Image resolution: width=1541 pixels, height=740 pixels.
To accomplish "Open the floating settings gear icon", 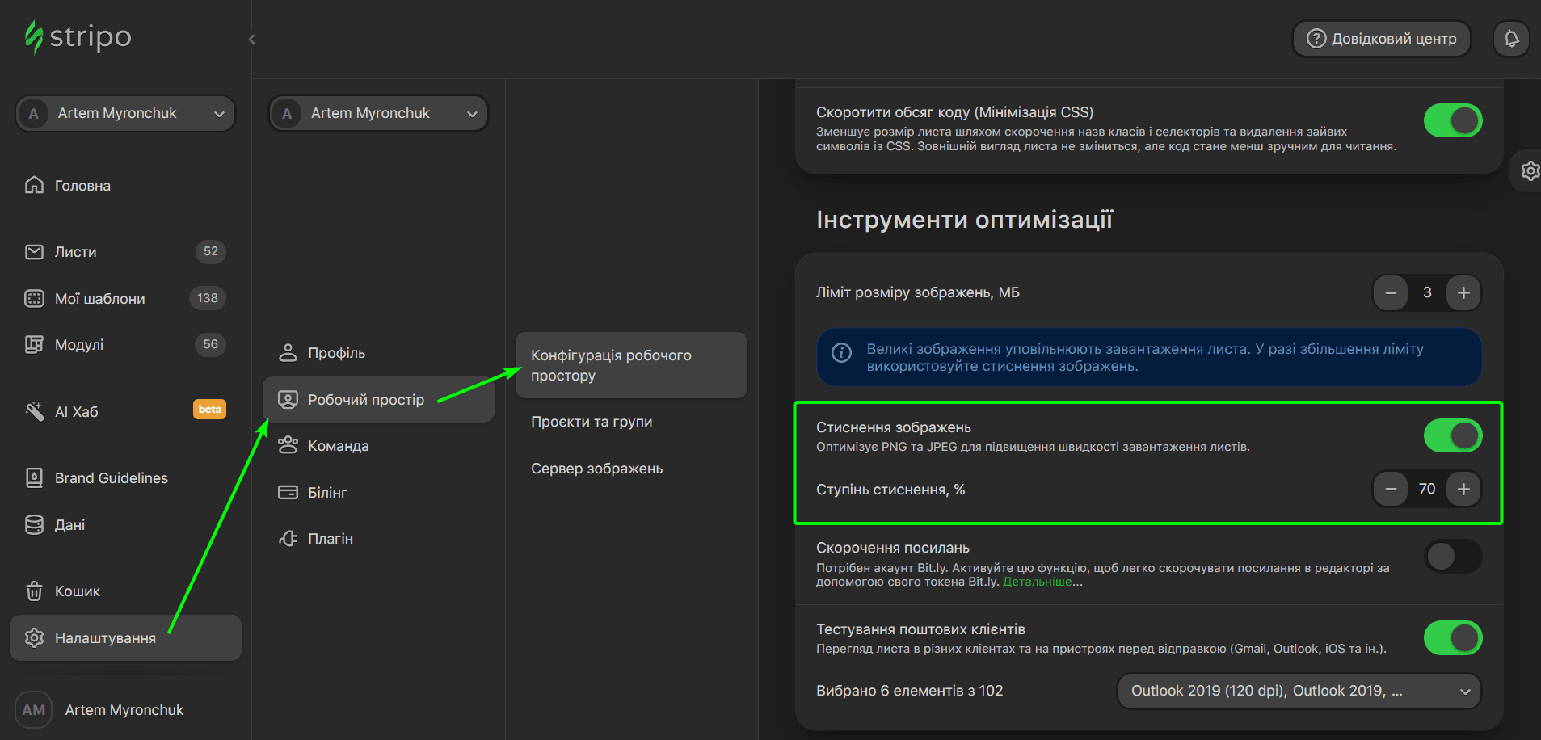I will click(1529, 170).
